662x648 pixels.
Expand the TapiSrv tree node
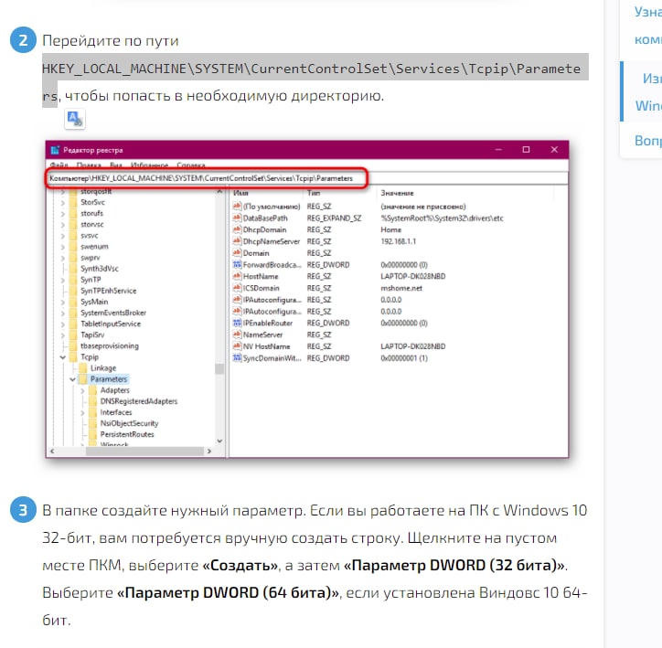tap(62, 335)
